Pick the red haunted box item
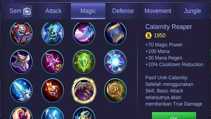 [x=21, y=34]
